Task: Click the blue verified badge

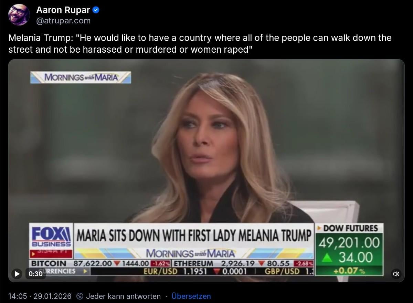Action: (x=96, y=10)
